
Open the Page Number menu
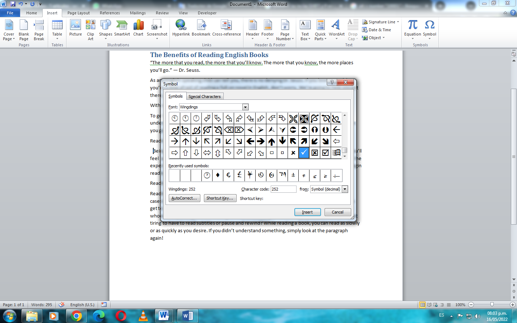click(285, 30)
